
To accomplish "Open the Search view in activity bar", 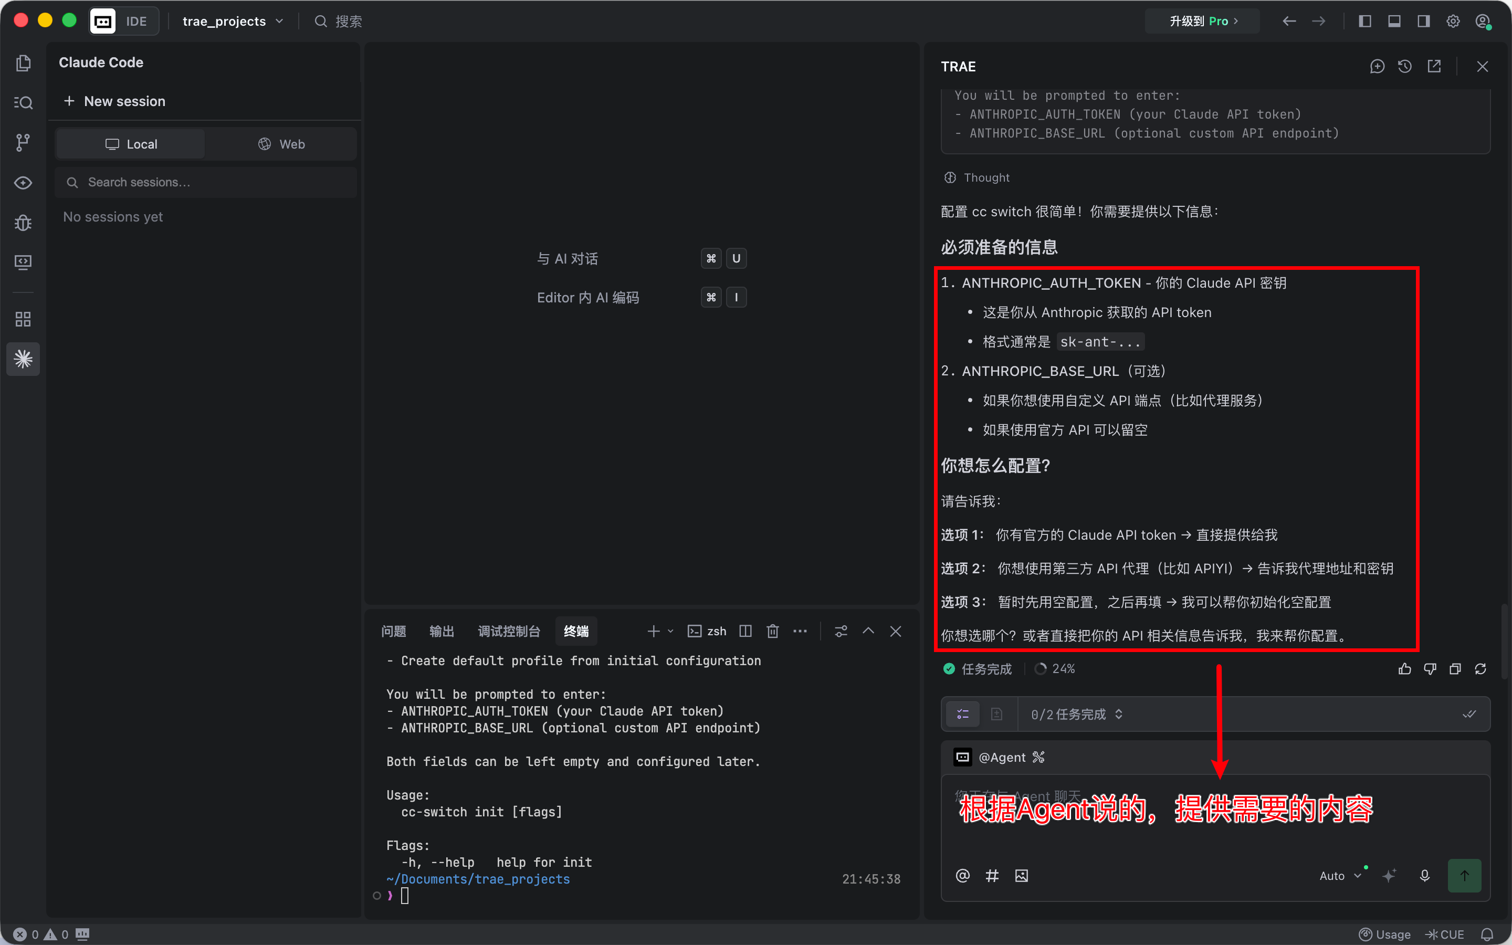I will 23,102.
